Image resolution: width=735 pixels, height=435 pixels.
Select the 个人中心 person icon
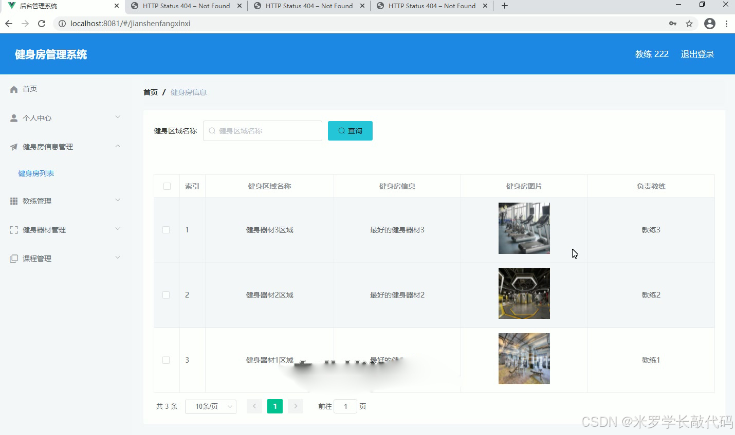(13, 117)
